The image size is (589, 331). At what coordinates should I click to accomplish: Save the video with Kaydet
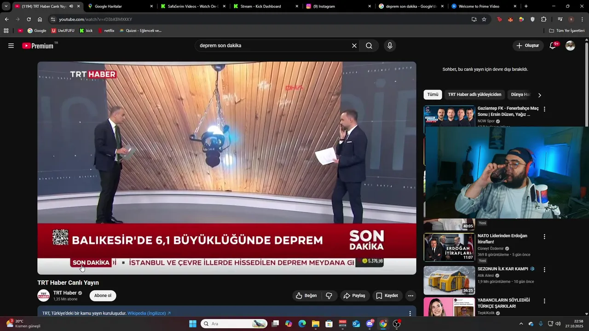pos(387,296)
